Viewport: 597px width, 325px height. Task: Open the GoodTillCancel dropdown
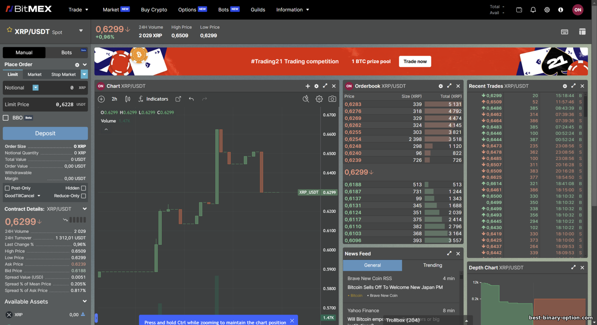tap(22, 196)
